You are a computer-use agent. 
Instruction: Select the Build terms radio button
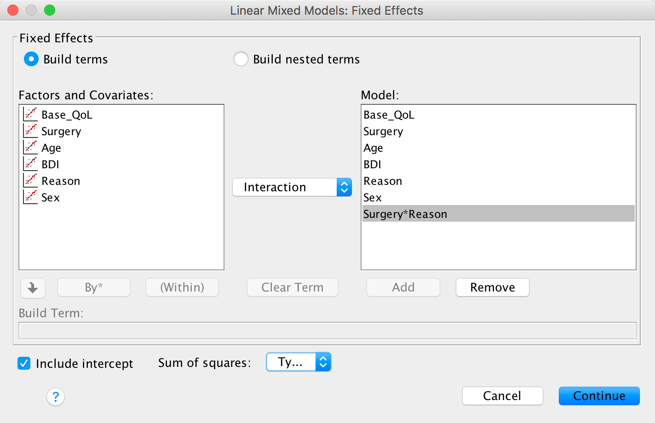point(31,59)
